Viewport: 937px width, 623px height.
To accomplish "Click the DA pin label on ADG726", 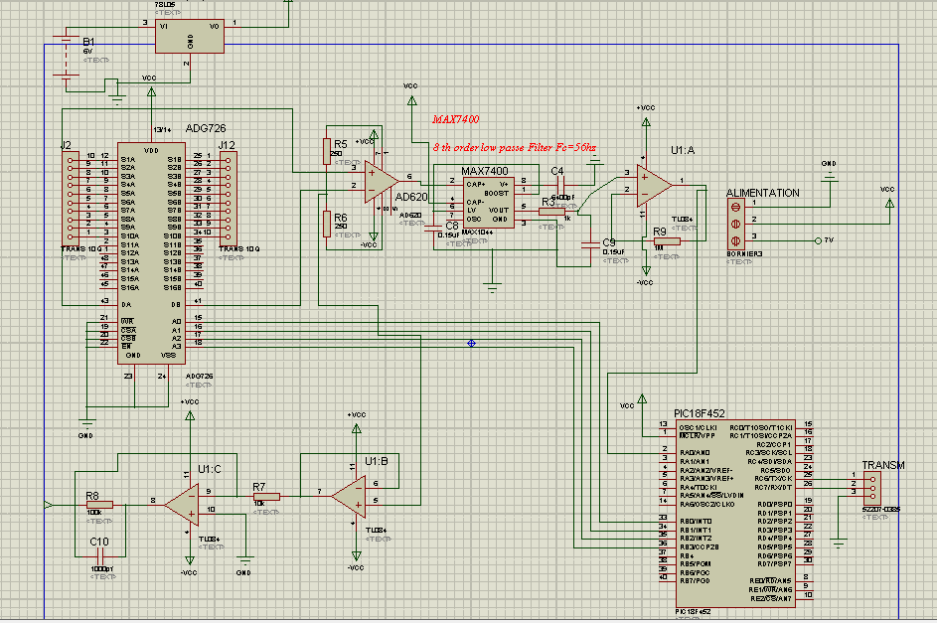I will pyautogui.click(x=126, y=305).
